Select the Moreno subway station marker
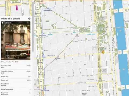The image size is (129, 96). pyautogui.click(x=43, y=55)
